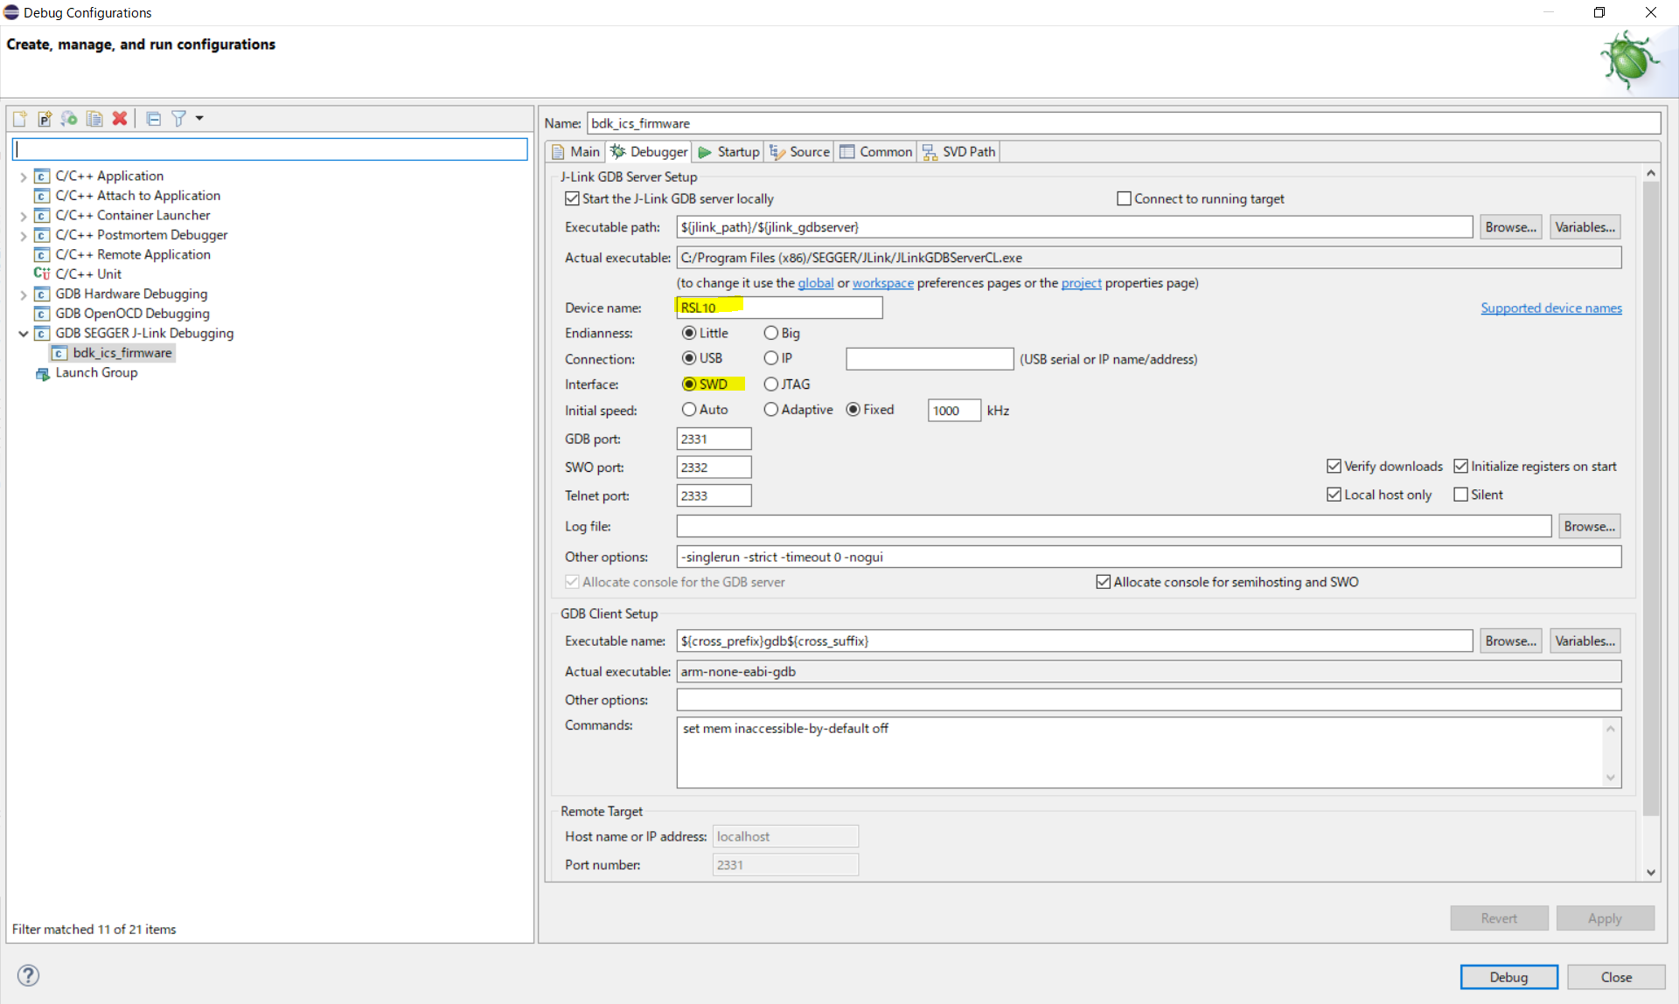The height and width of the screenshot is (1004, 1679).
Task: Click the help question mark icon
Action: coord(28,975)
